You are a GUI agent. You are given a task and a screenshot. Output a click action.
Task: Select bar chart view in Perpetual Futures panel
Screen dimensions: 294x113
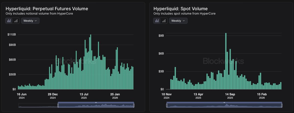(9, 21)
